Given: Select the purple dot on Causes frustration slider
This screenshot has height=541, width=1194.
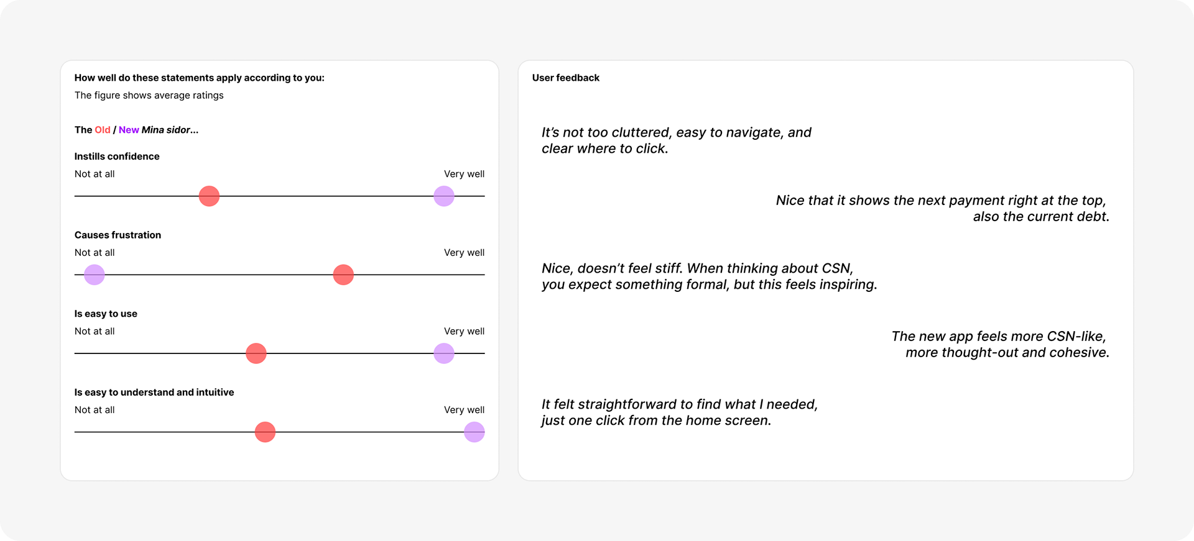Looking at the screenshot, I should (95, 275).
